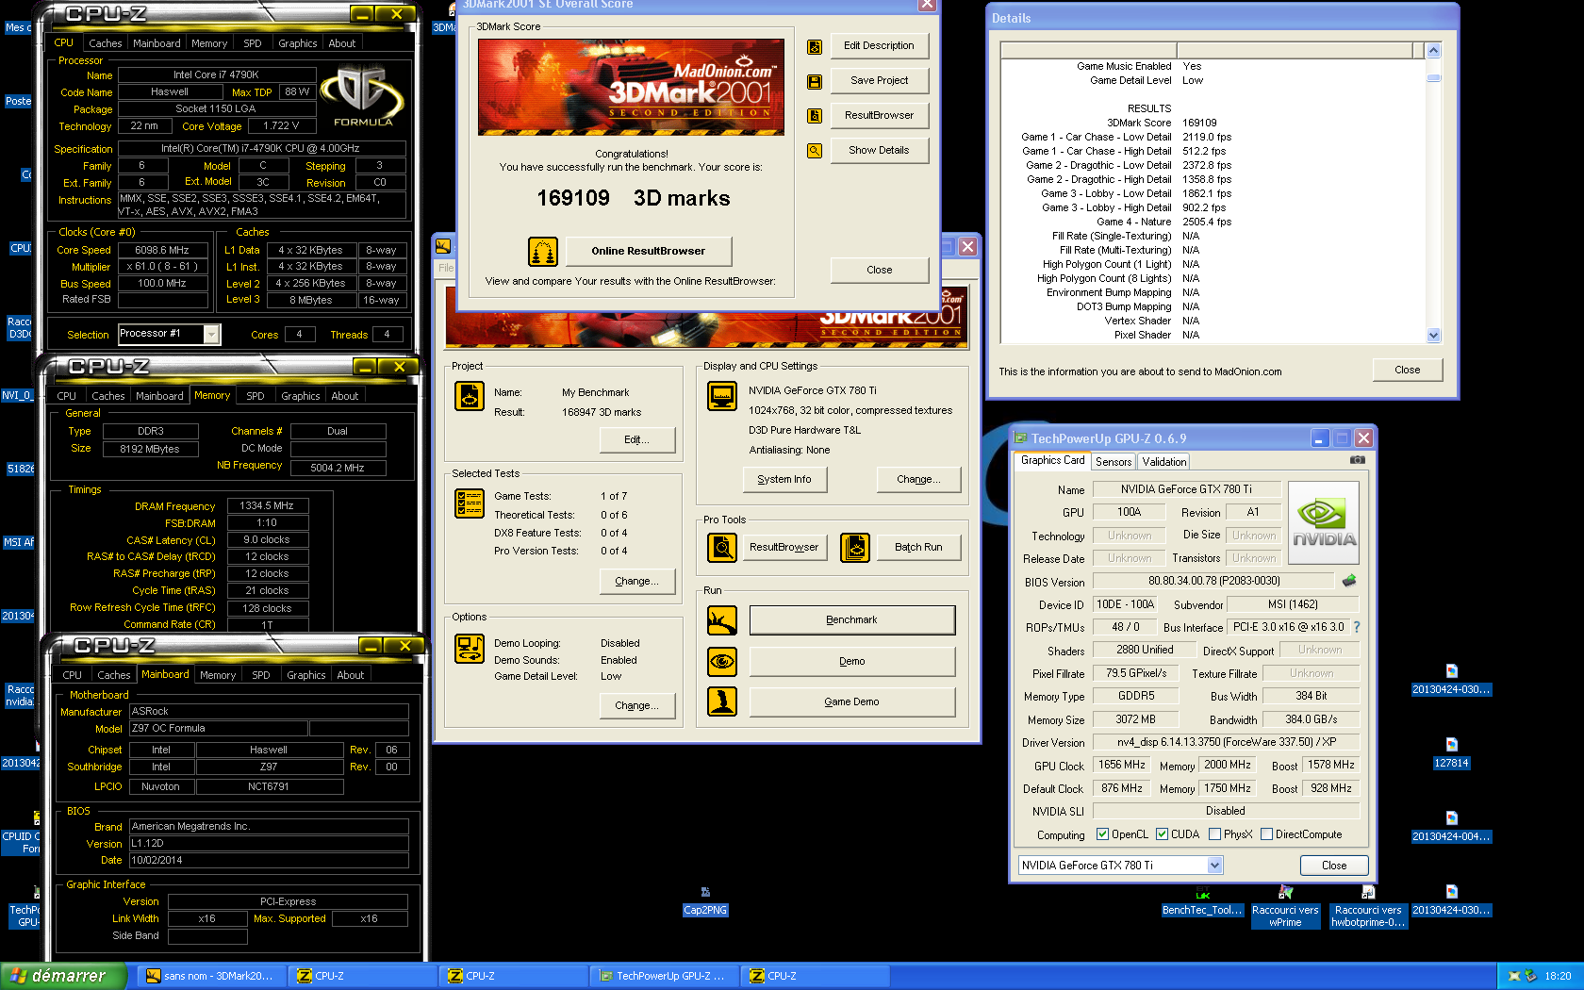Click the Details list scrollbar down arrow

point(1433,335)
